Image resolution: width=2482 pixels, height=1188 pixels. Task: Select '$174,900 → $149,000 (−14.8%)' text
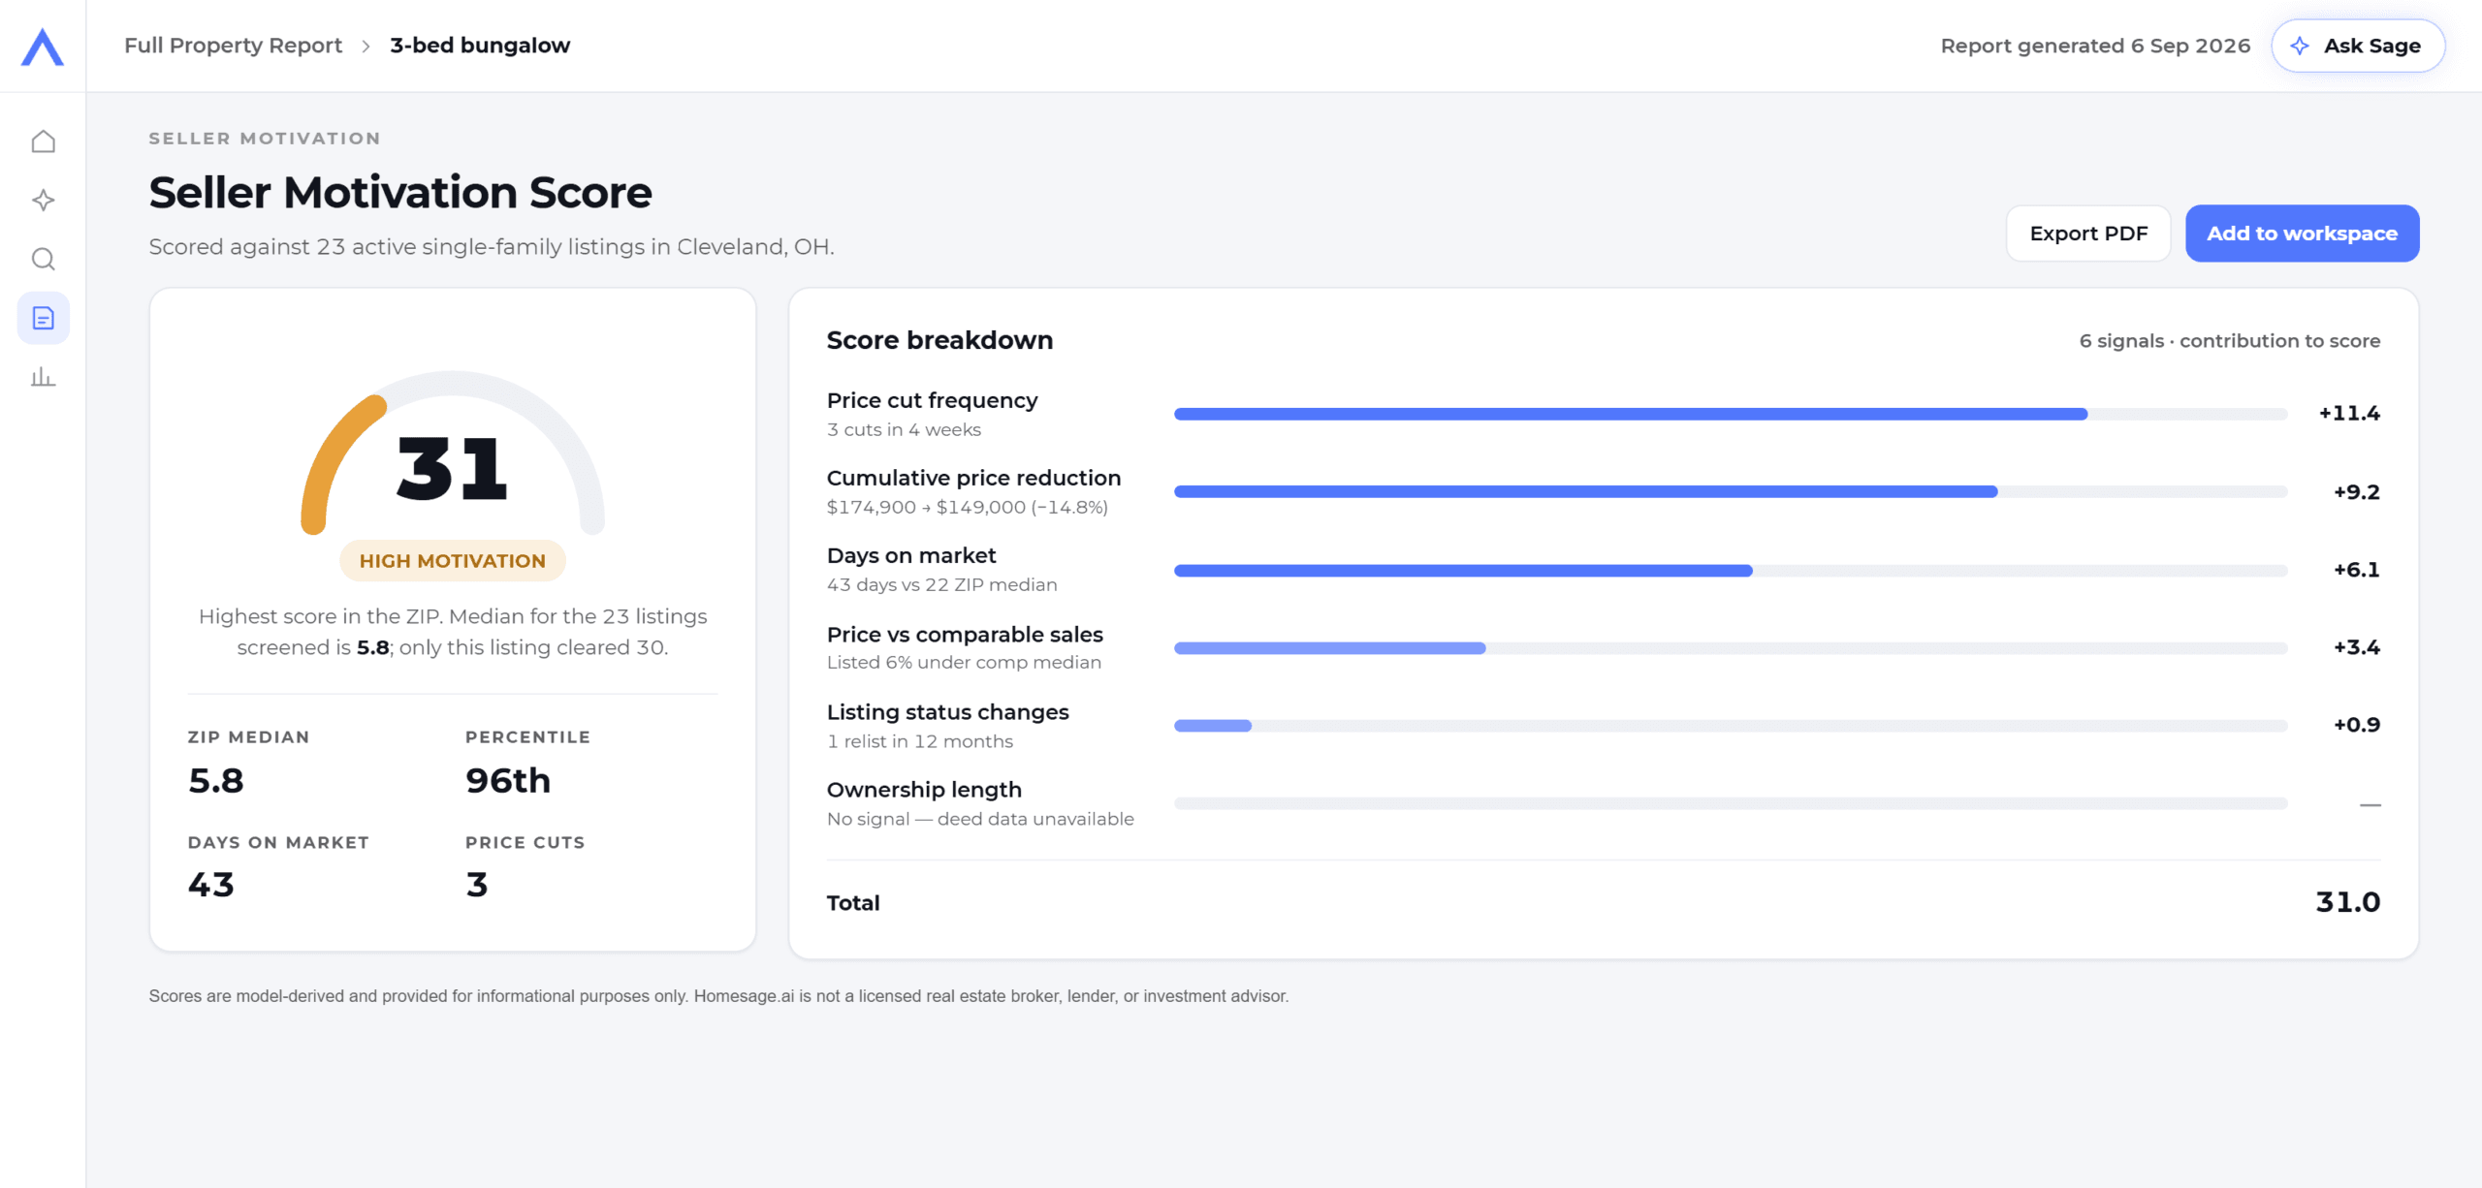[x=967, y=507]
